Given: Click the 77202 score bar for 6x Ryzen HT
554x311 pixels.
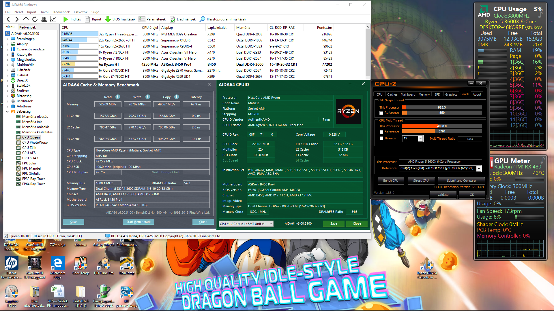Looking at the screenshot, I should coord(80,65).
